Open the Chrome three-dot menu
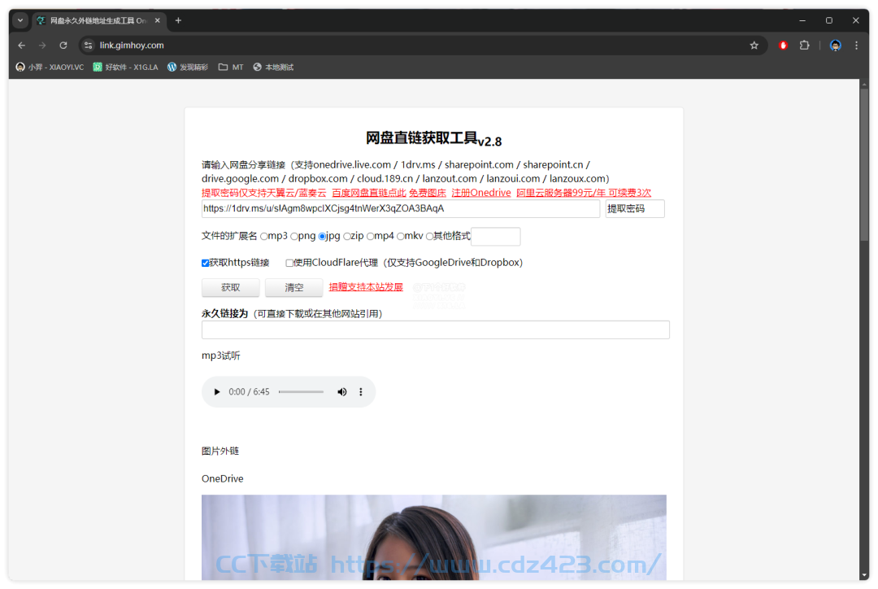 point(856,46)
